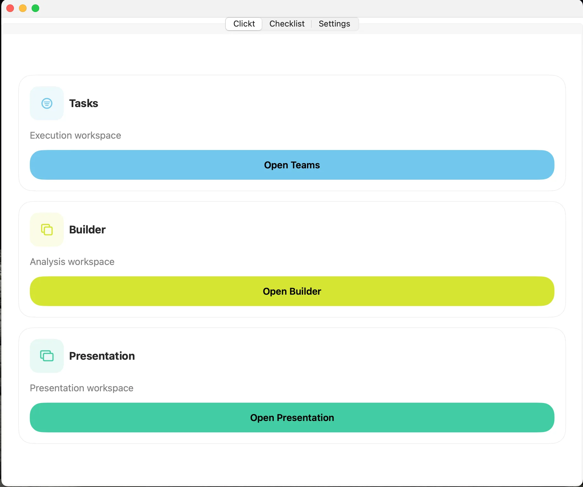Open Builder from the Analysis workspace
583x487 pixels.
291,291
